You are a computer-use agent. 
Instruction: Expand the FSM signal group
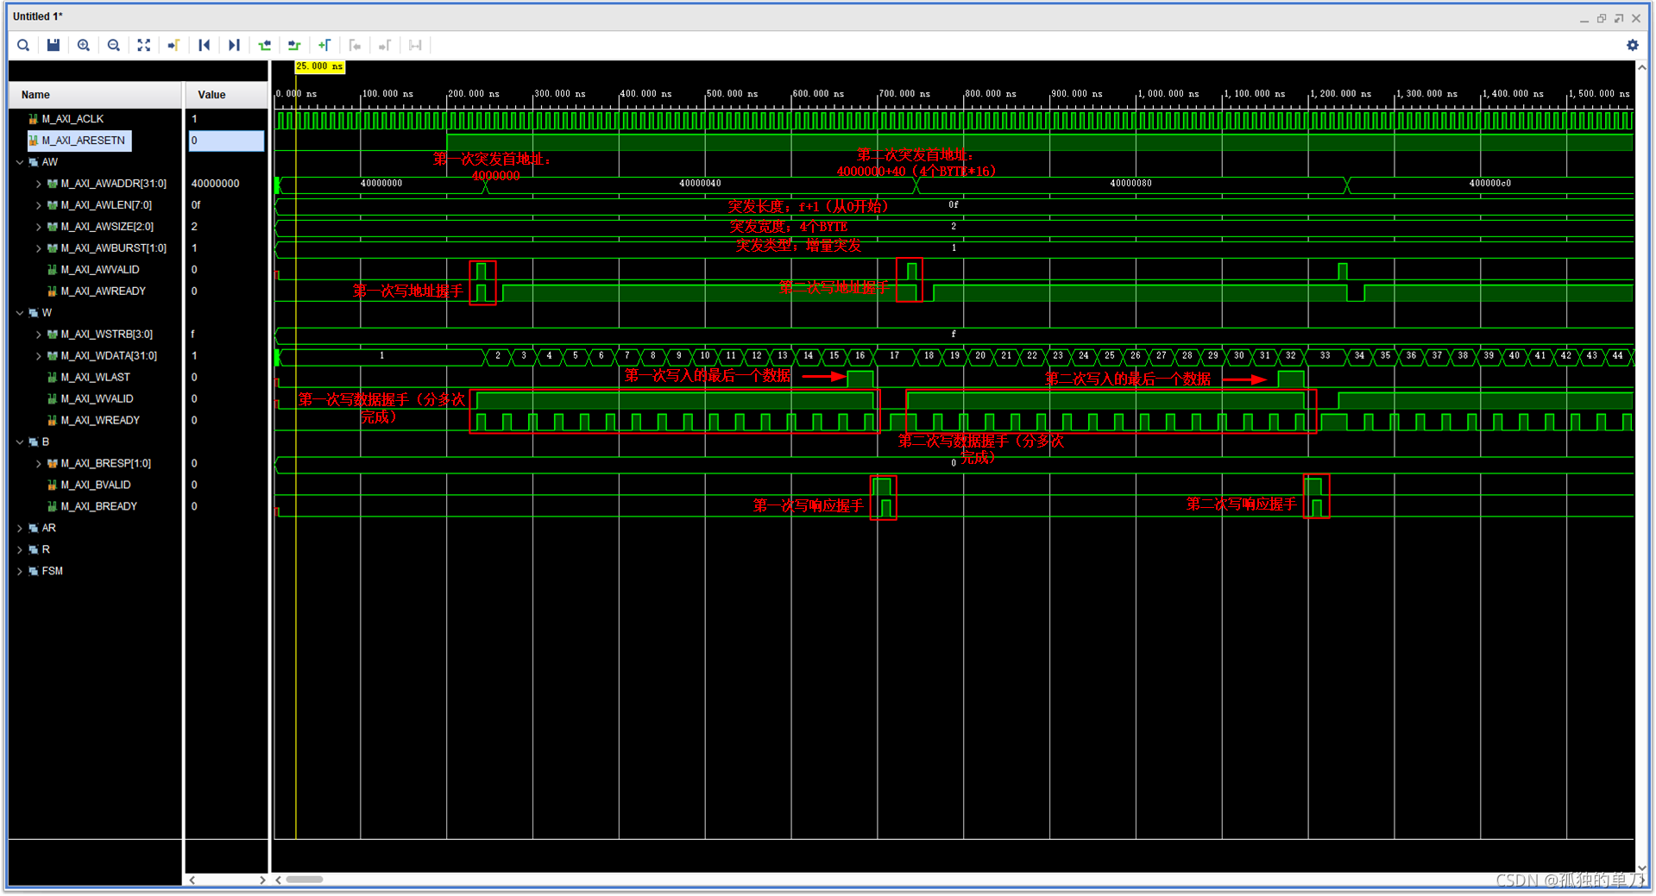coord(19,570)
